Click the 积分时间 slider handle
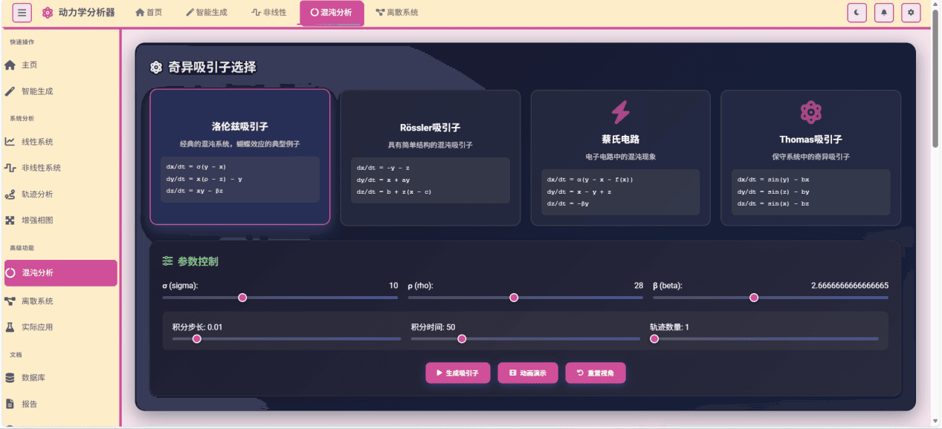Screen dimensions: 942x429 [462, 338]
